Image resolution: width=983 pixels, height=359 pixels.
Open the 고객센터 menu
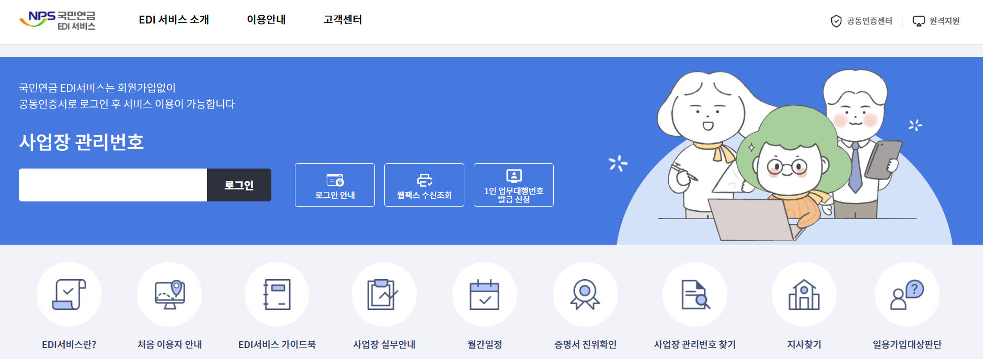tap(342, 20)
